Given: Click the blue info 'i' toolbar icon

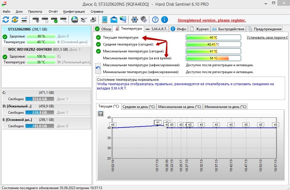Looking at the screenshot, I should (x=165, y=19).
